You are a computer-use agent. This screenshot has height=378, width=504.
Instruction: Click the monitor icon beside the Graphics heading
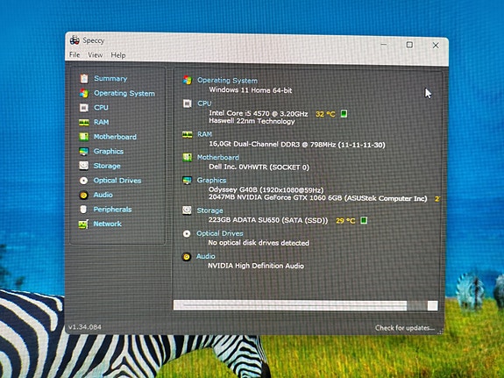click(x=187, y=180)
